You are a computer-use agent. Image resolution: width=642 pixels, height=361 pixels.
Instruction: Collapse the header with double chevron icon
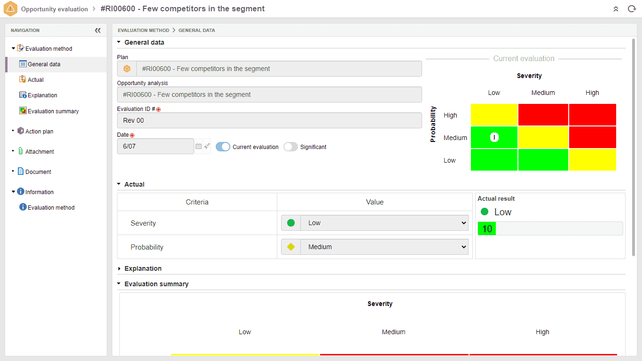(x=616, y=9)
